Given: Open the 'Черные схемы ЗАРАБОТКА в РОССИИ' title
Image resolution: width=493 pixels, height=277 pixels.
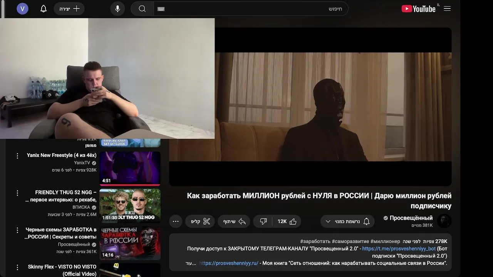Looking at the screenshot, I should tap(60, 233).
